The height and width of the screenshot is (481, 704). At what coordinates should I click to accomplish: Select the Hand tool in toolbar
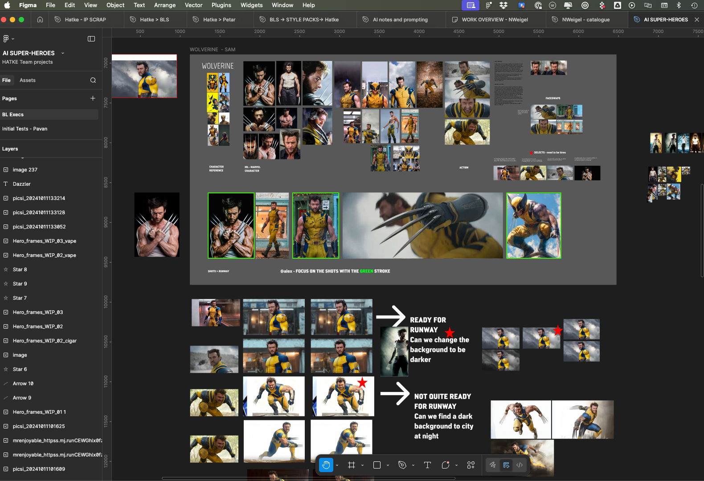[326, 465]
